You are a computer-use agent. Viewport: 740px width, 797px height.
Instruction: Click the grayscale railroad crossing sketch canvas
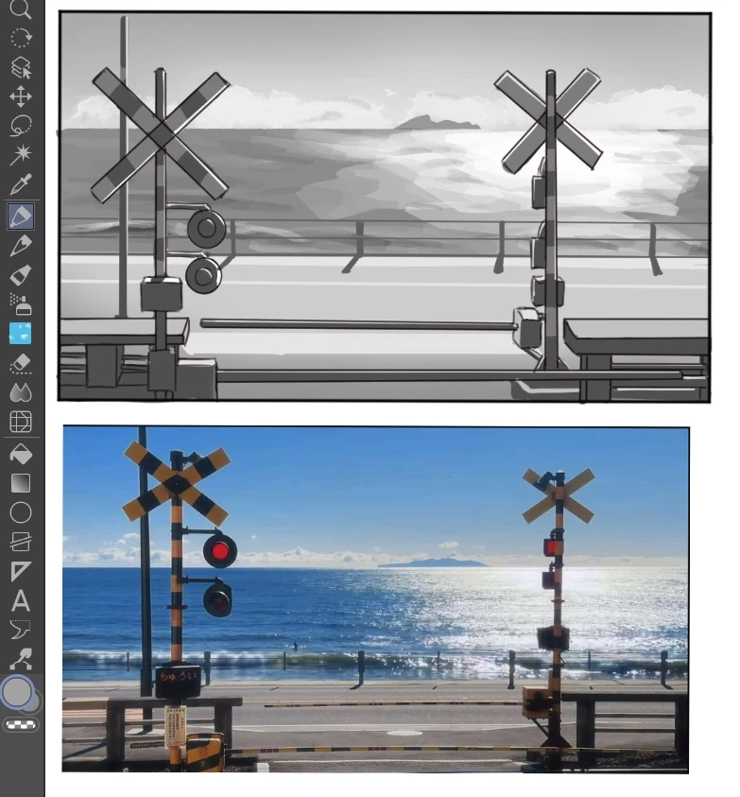(x=385, y=206)
